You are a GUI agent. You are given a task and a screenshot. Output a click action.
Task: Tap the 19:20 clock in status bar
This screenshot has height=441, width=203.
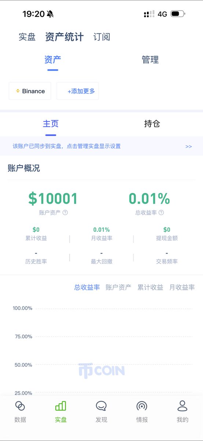[x=33, y=14]
